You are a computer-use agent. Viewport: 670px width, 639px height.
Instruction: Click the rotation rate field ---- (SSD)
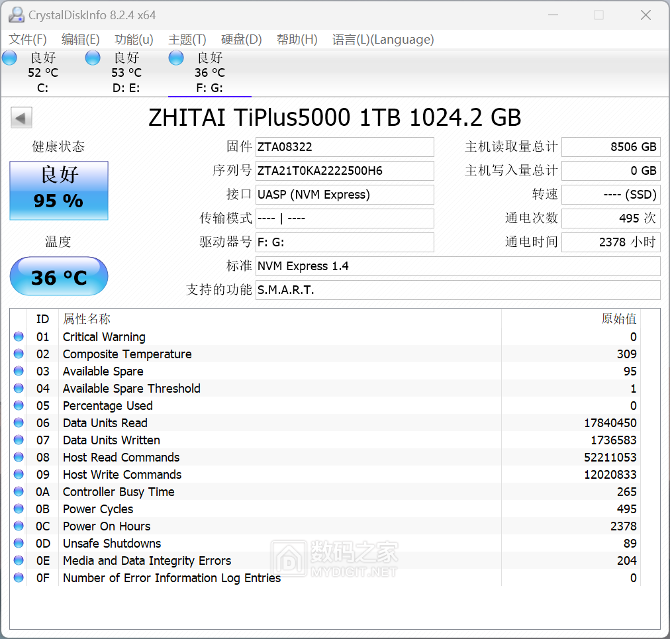click(x=611, y=195)
